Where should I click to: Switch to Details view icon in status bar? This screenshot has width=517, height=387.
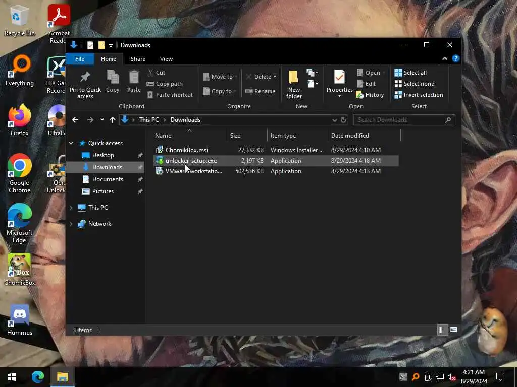pos(441,330)
